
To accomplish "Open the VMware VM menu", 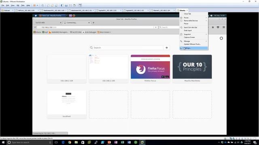I will [x=18, y=5].
